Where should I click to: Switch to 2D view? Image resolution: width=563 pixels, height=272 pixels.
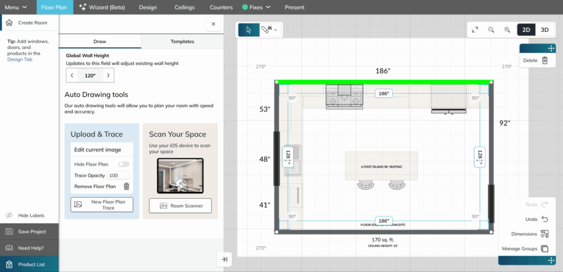[526, 30]
